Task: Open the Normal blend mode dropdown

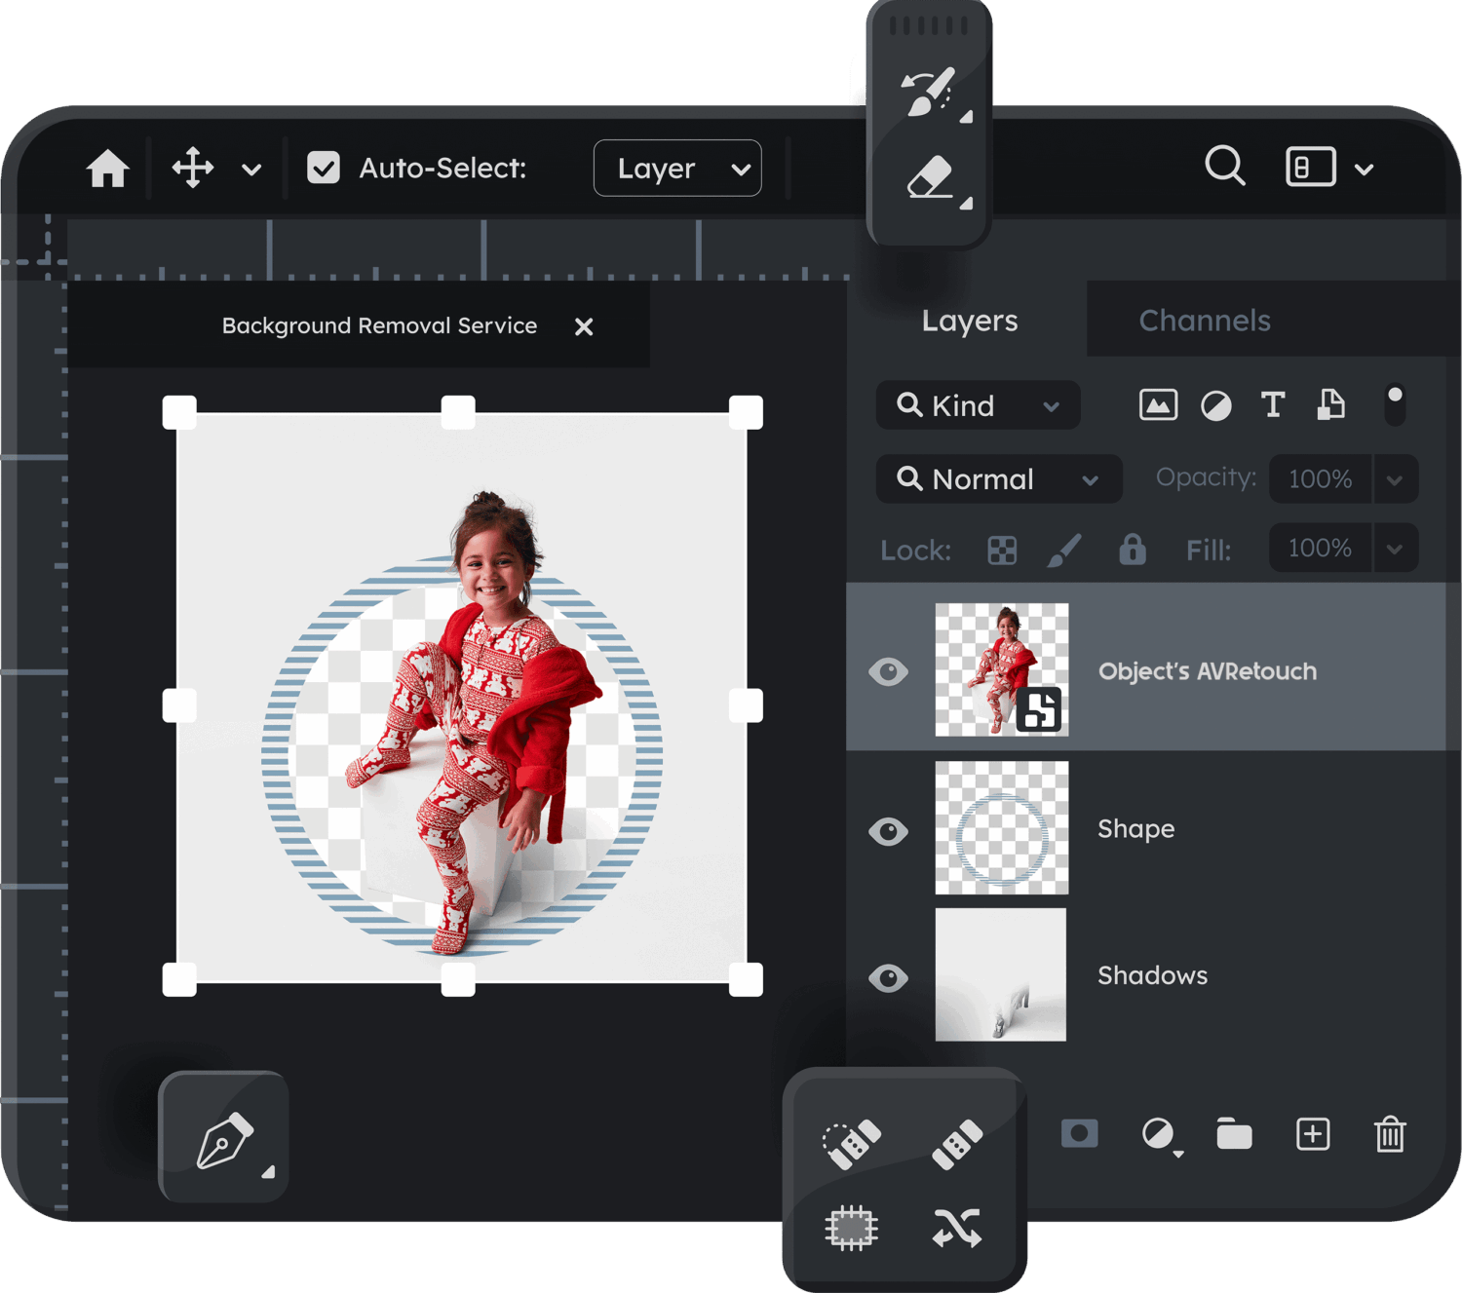Action: point(999,479)
